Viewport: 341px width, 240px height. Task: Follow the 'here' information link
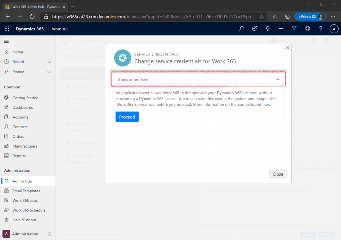click(266, 105)
